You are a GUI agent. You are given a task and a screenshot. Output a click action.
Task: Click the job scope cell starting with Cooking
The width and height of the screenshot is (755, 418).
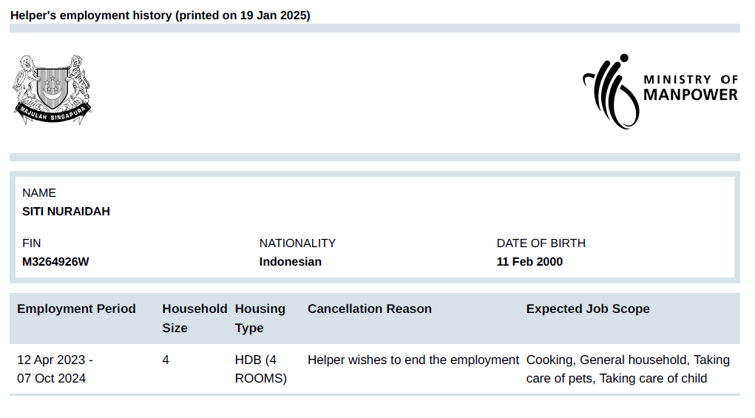[627, 369]
